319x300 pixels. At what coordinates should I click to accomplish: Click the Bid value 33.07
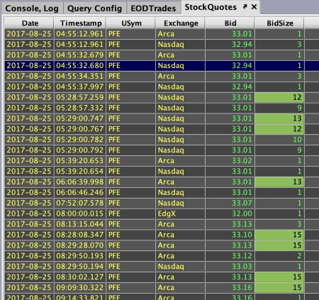pyautogui.click(x=242, y=203)
